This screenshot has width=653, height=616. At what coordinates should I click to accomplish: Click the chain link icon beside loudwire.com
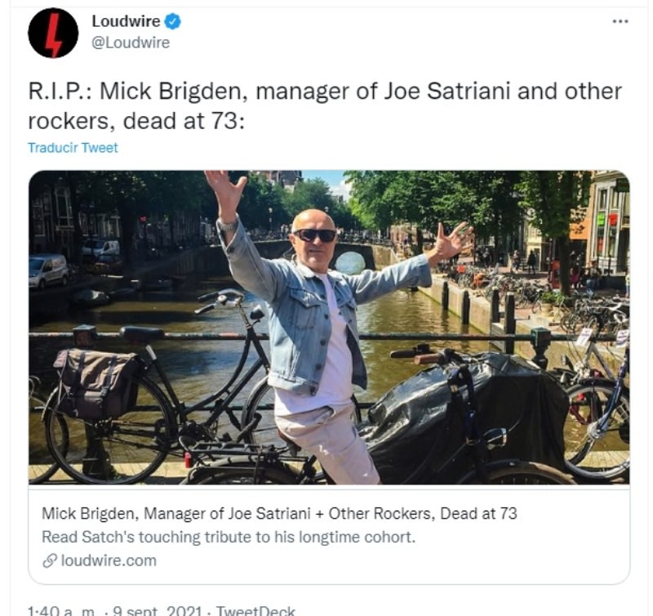50,561
